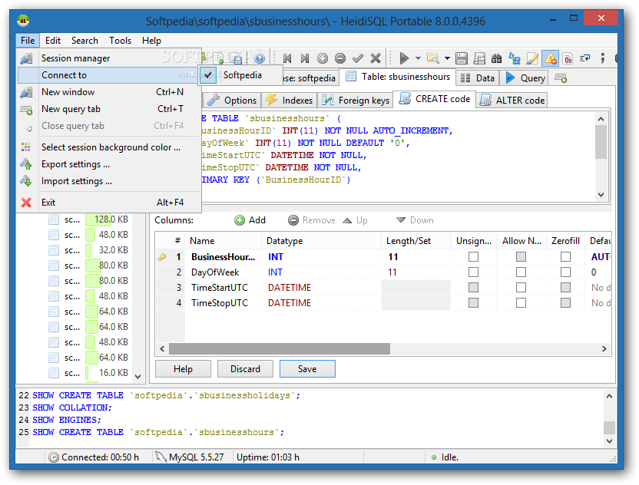The image size is (639, 485).
Task: Toggle Unsigned checkbox for DayOfWeek column
Action: point(473,272)
